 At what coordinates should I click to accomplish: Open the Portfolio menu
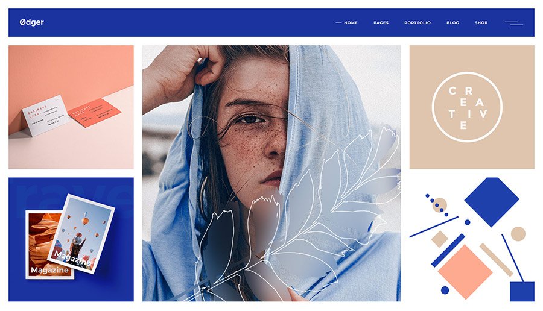[418, 23]
